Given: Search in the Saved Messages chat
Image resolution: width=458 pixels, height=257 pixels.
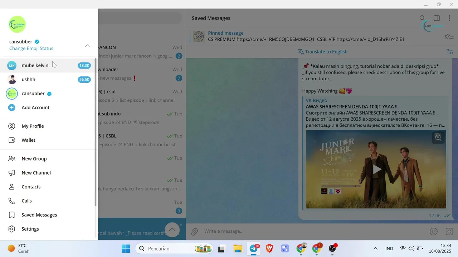Looking at the screenshot, I should point(423,18).
